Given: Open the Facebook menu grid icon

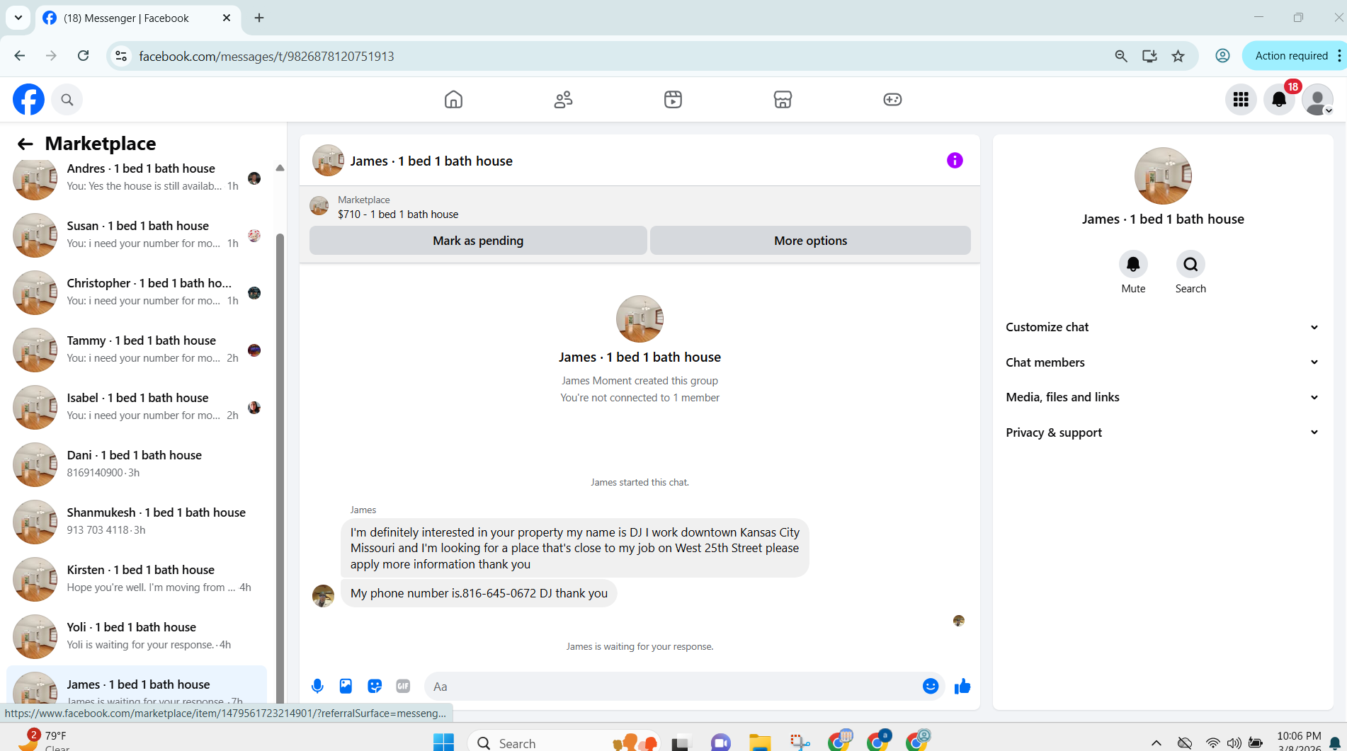Looking at the screenshot, I should click(x=1241, y=100).
